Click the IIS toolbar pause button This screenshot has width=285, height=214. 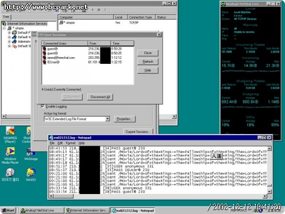coord(105,10)
